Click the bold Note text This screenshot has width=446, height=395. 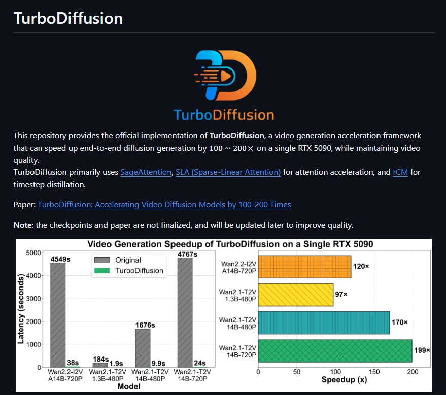click(x=21, y=225)
